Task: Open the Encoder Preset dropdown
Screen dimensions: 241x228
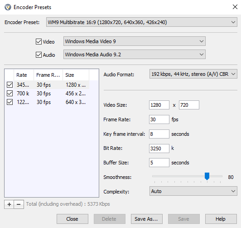Action: click(142, 22)
